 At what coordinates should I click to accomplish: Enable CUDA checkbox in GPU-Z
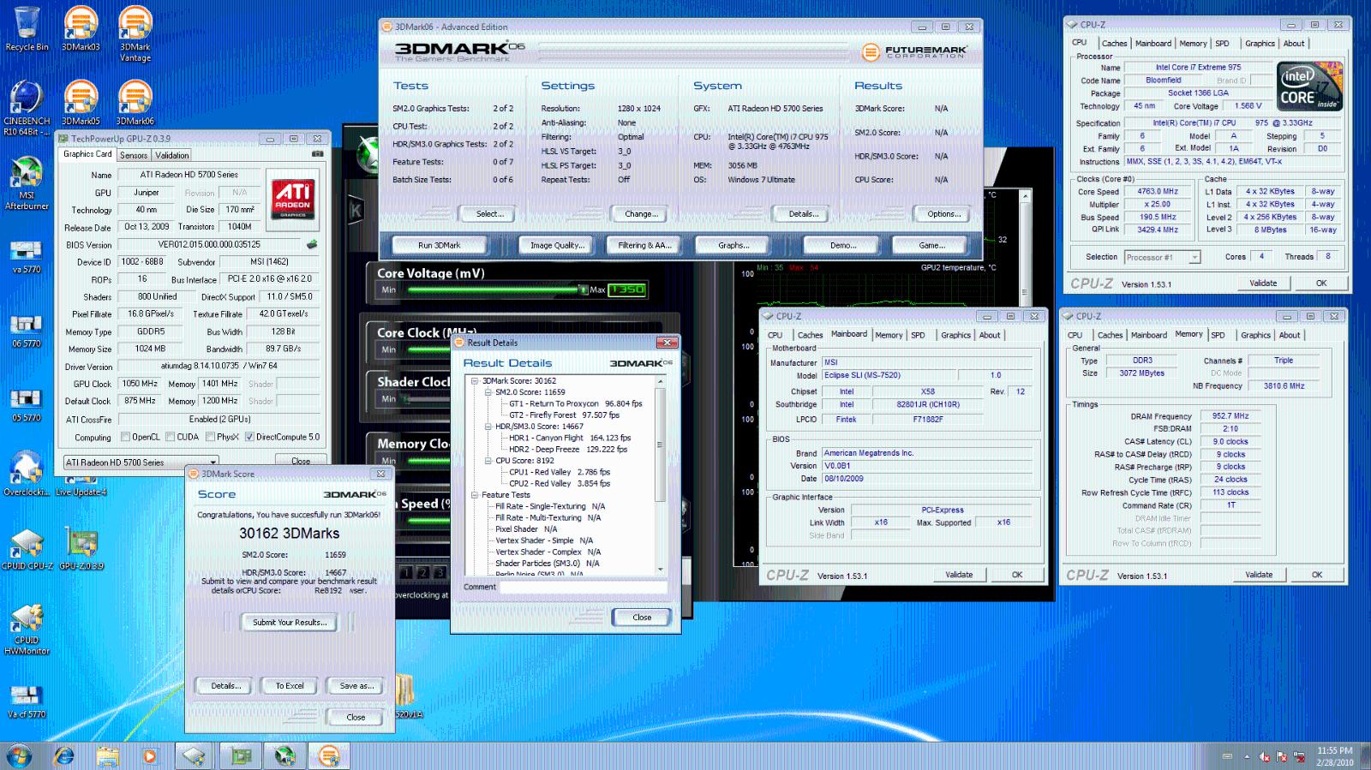tap(171, 437)
